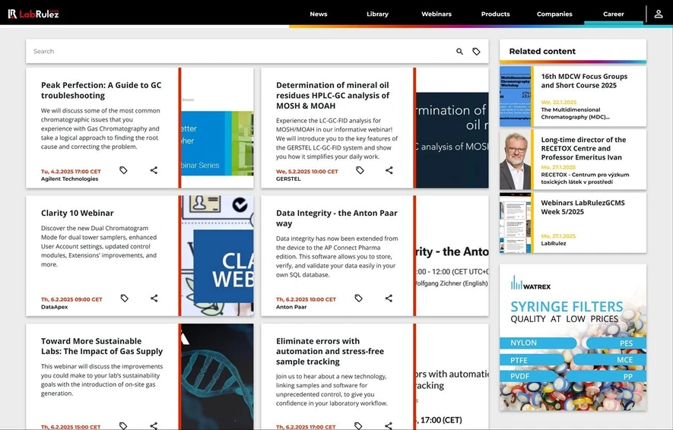Share the Sustainable Labs webinar card
Viewport: 673px width, 430px height.
(154, 425)
